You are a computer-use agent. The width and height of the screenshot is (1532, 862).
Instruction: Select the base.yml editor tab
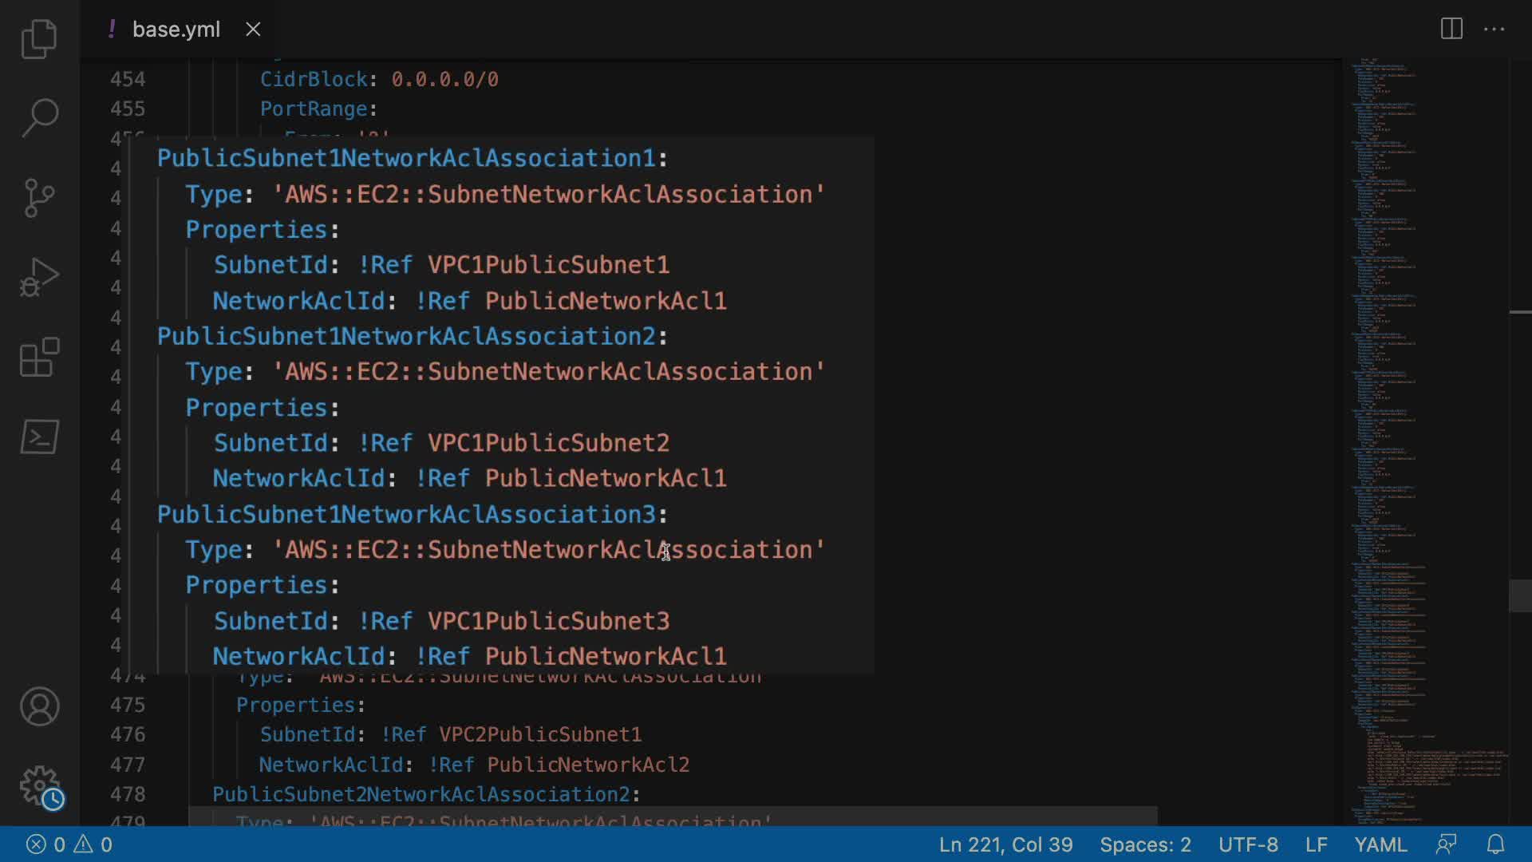176,30
